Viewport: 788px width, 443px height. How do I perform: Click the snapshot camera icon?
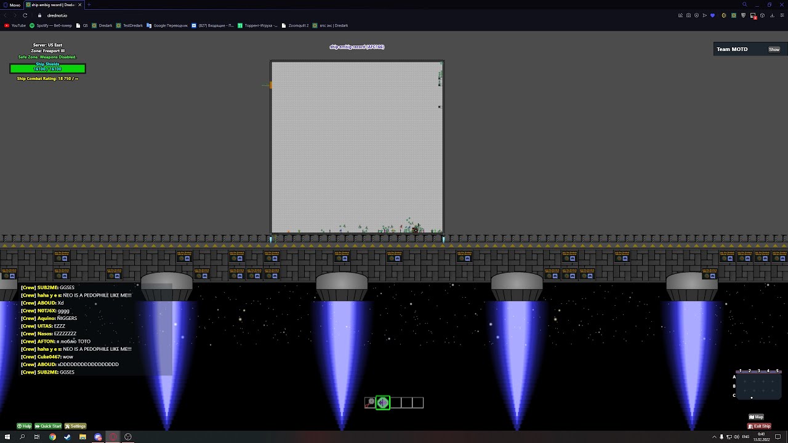click(688, 15)
